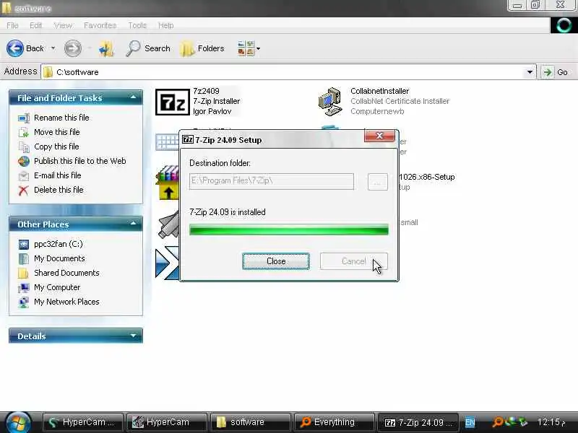Select the blue arrows icon file

click(x=168, y=263)
